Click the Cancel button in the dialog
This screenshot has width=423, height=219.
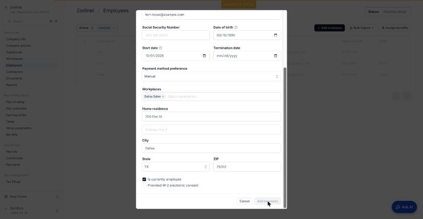tap(244, 201)
